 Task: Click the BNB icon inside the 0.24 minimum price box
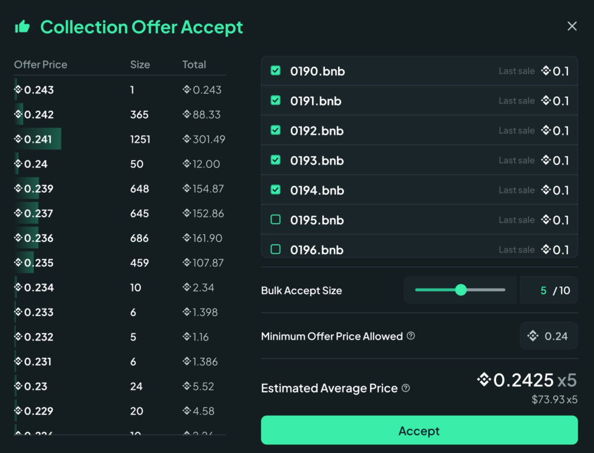coord(531,335)
